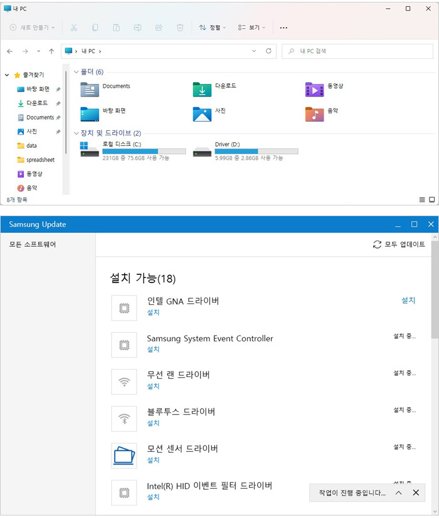Screen dimensions: 439x518
Task: Switch to details view icon in status bar
Action: pos(422,200)
